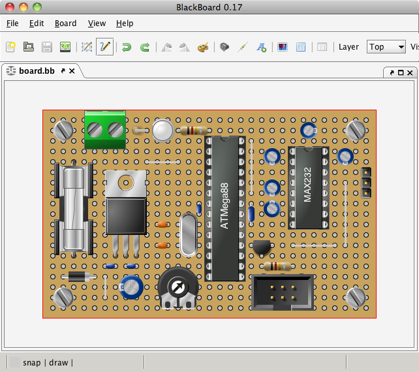Toggle the draw pencil tool
The image size is (419, 372).
tap(104, 47)
